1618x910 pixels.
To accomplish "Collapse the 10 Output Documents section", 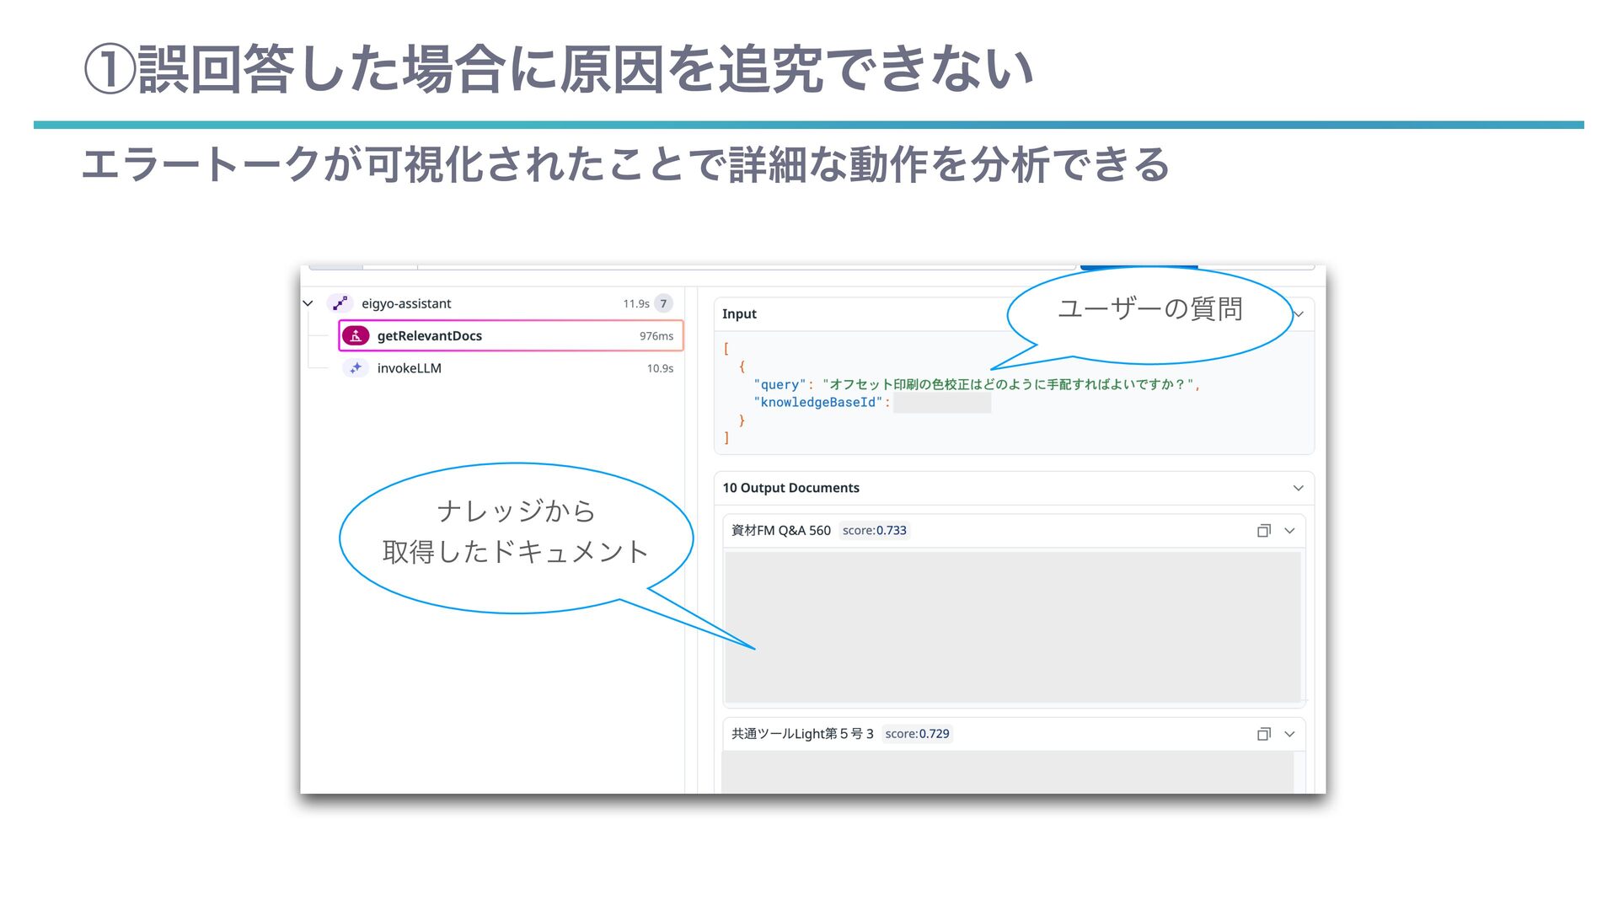I will [x=1298, y=488].
